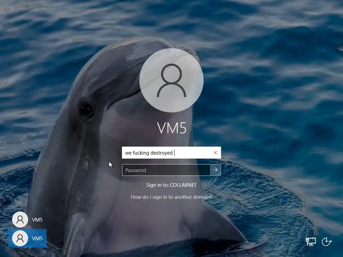The width and height of the screenshot is (343, 257).
Task: Click the 'Sign in to: COLLABNET' text
Action: click(171, 185)
